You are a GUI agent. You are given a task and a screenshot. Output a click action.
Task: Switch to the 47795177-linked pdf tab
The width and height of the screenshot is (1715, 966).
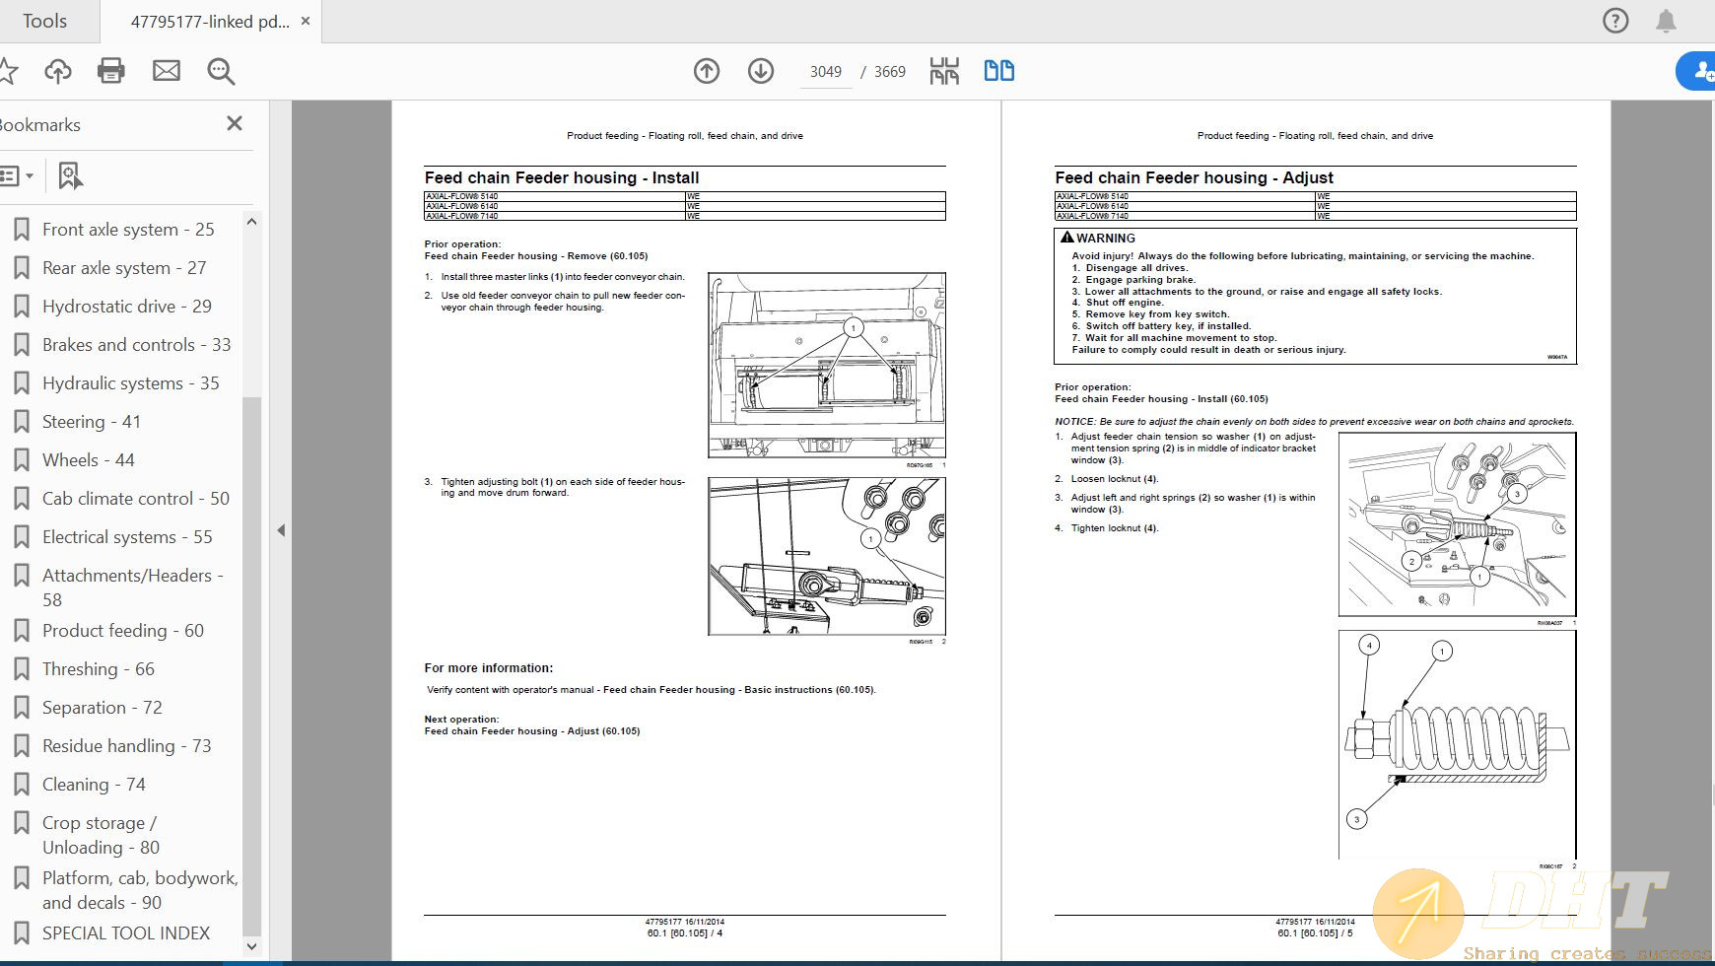(x=210, y=22)
